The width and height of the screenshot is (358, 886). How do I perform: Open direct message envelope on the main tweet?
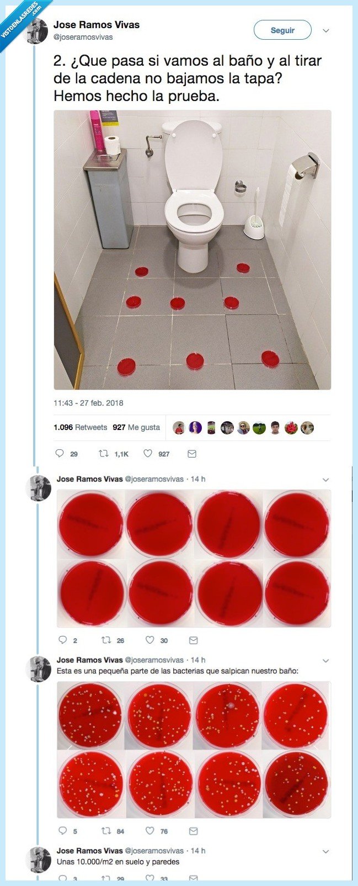pos(191,454)
